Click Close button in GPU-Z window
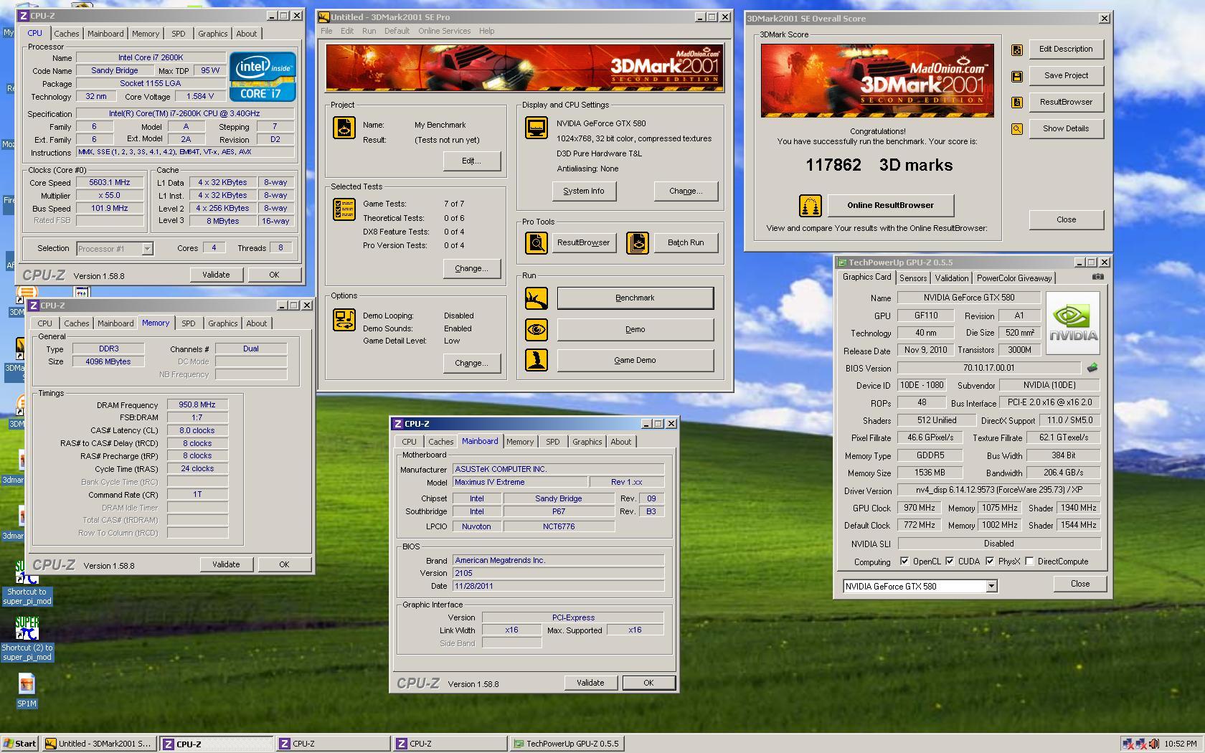Screen dimensions: 1205x753 [1079, 584]
